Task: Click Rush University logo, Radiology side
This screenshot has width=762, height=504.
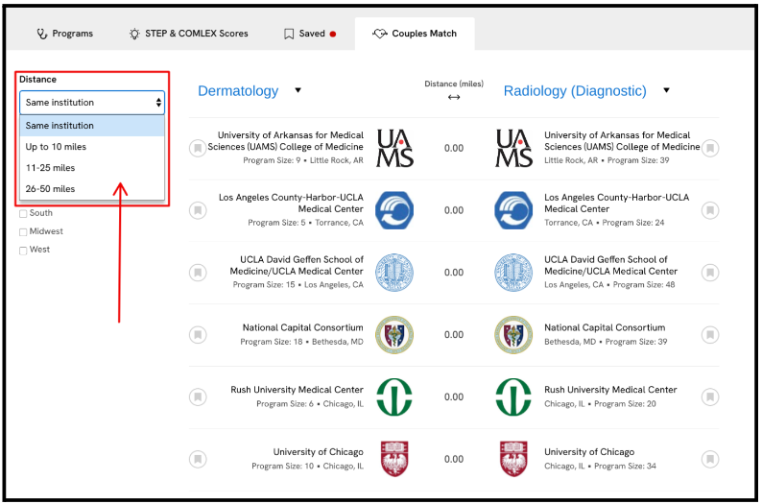Action: click(513, 396)
